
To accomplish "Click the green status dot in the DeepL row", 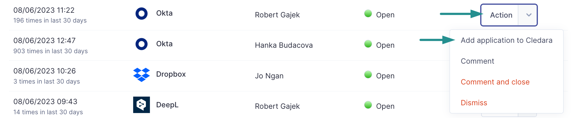I will (x=368, y=105).
